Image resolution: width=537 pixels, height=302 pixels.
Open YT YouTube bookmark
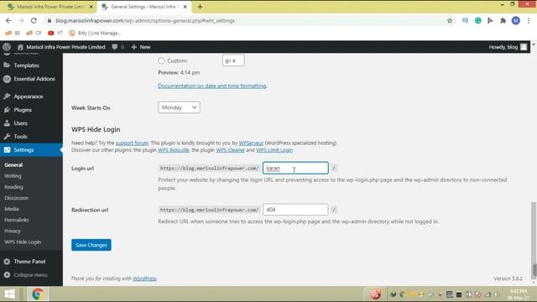tap(55, 33)
